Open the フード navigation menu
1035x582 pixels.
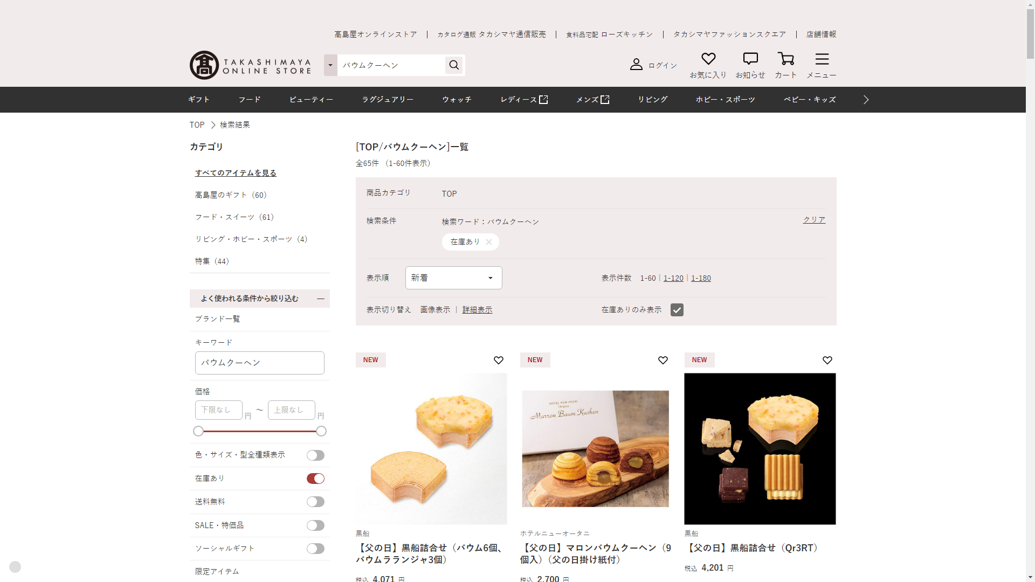pyautogui.click(x=250, y=100)
